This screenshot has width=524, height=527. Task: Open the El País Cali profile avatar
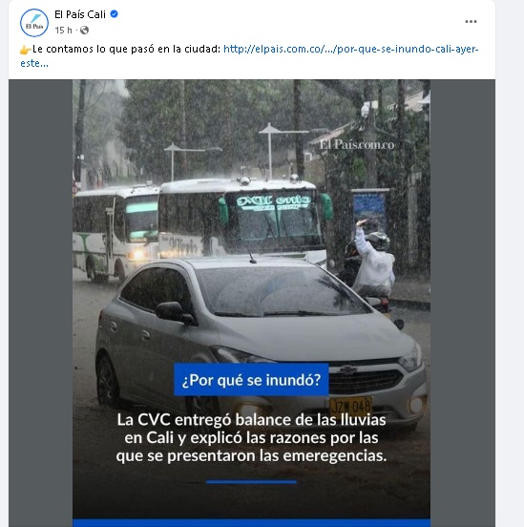coord(34,23)
